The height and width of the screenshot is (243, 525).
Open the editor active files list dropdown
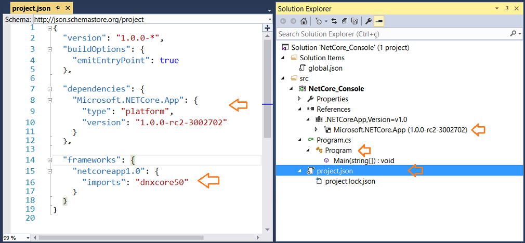pos(270,10)
